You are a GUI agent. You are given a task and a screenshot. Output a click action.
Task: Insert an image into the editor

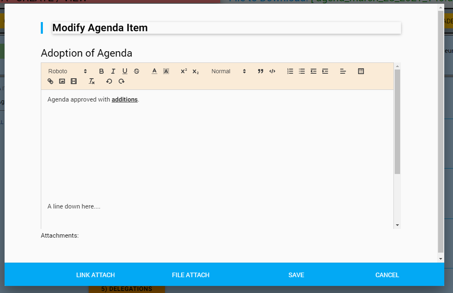(62, 82)
